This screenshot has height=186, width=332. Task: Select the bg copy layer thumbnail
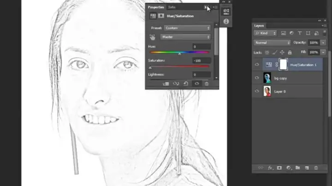coord(267,78)
